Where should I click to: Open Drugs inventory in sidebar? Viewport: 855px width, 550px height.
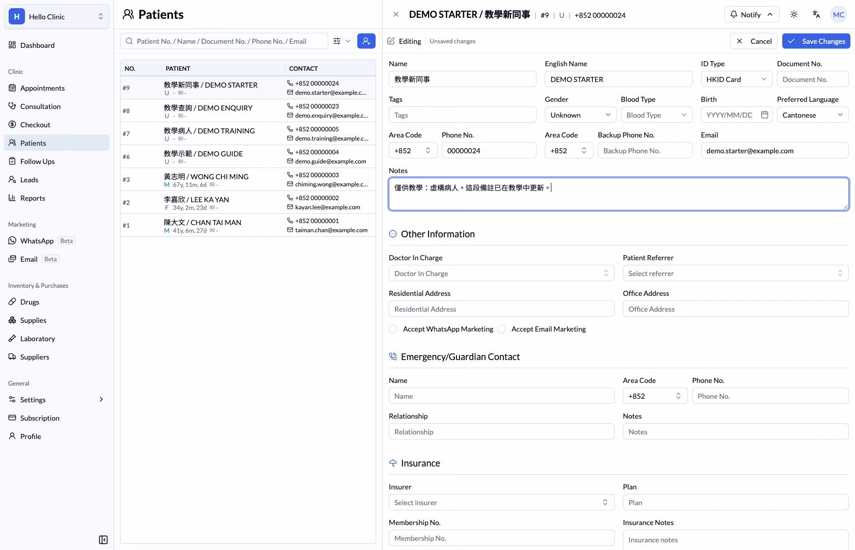click(x=57, y=302)
